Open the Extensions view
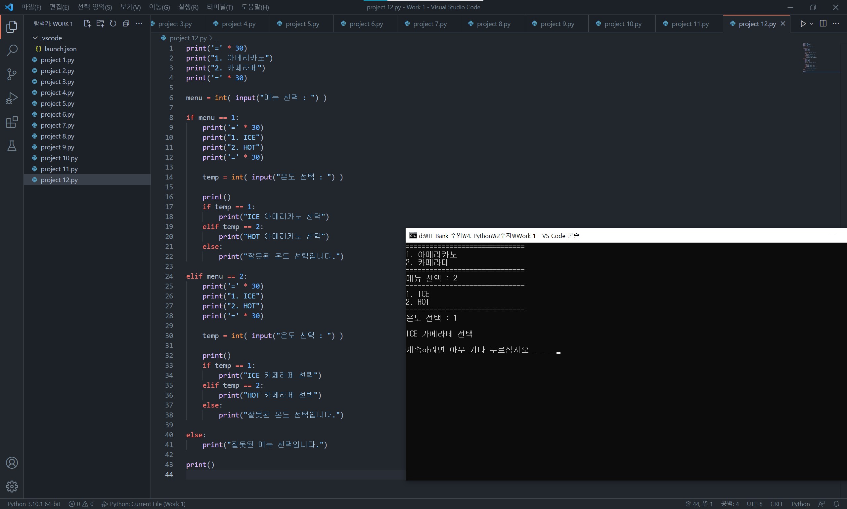 pos(12,122)
